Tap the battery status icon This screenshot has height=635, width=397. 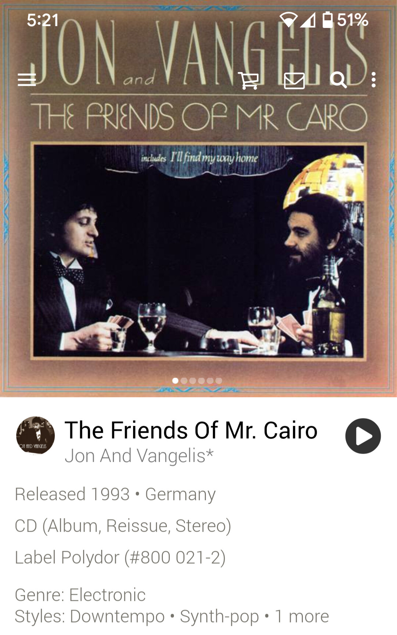click(328, 19)
